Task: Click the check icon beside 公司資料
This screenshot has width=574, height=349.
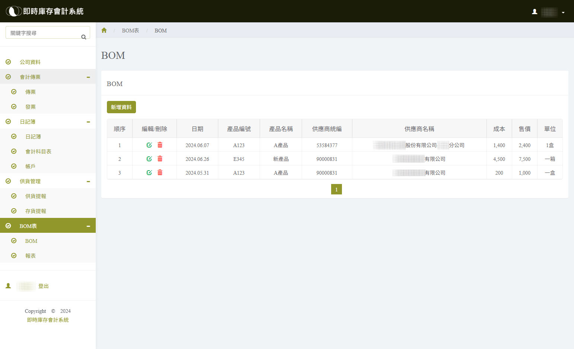Action: pos(8,62)
